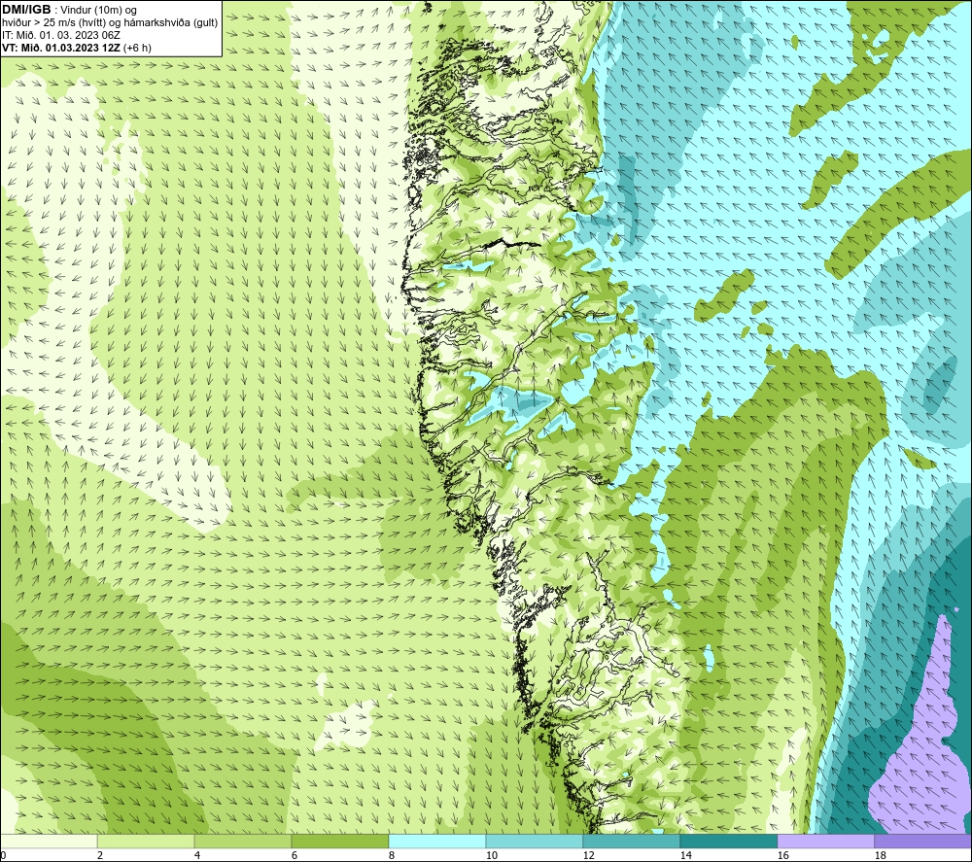Viewport: 972px width, 862px height.
Task: Click the above-18 m/s purple swatch
Action: (922, 841)
